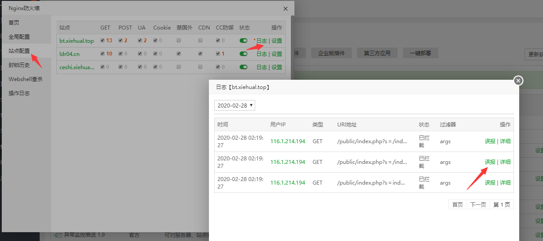
Task: Click 误报 in third log row
Action: (x=490, y=182)
